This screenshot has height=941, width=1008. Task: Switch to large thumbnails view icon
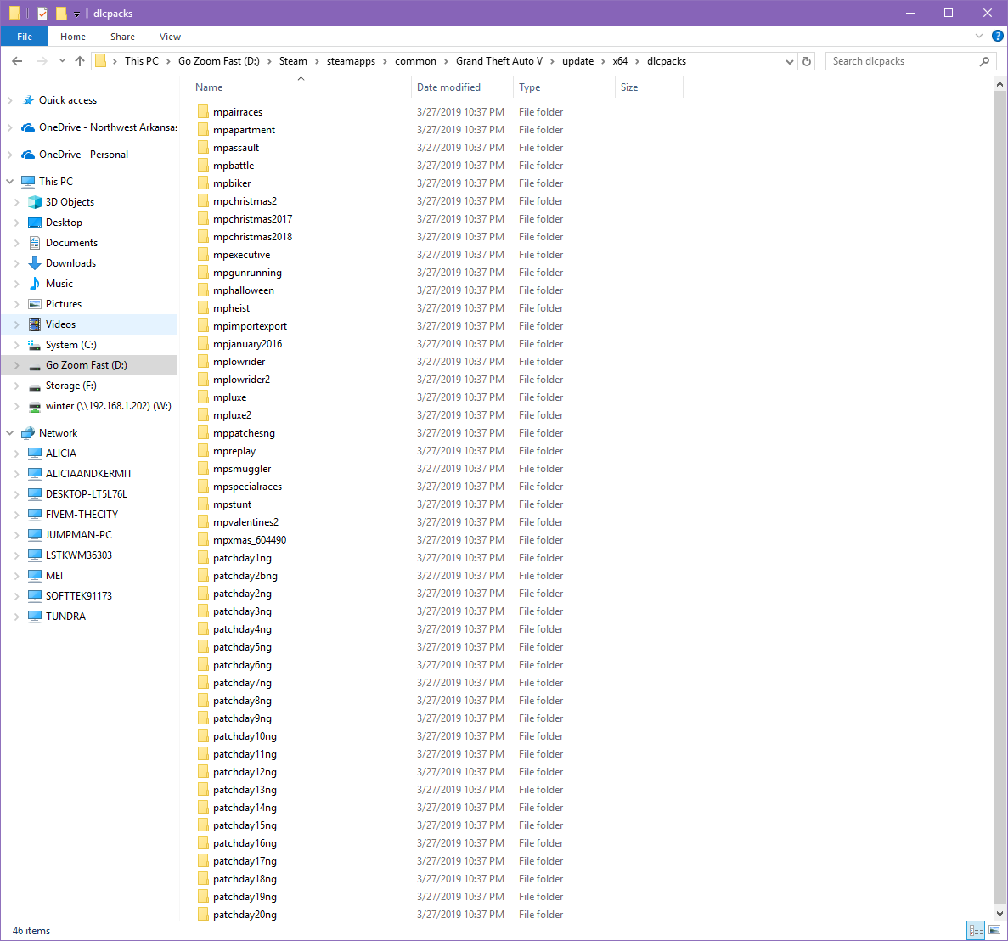pyautogui.click(x=994, y=930)
